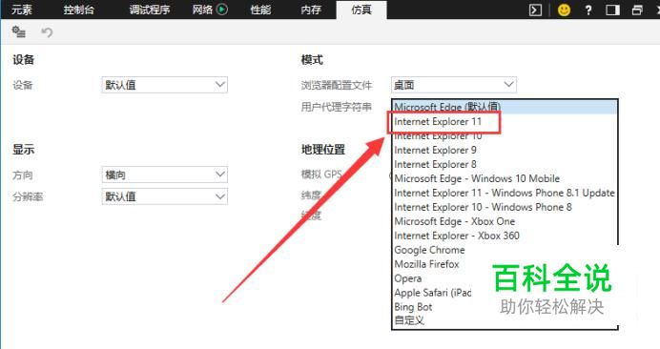Viewport: 660px width, 349px height.
Task: Open the console toggle icon in top bar
Action: 535,10
